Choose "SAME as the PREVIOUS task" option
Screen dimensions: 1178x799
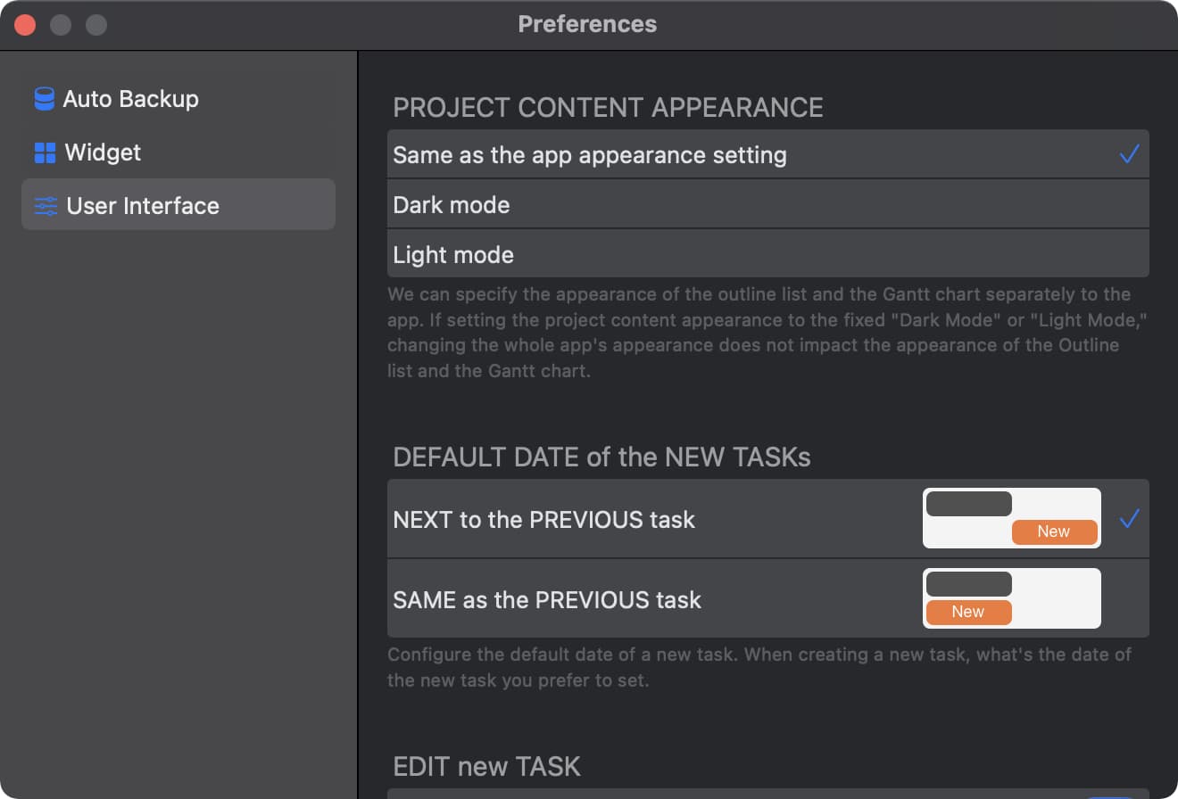547,600
